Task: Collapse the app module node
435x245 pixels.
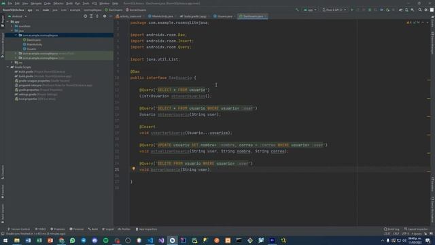Action: (7, 22)
